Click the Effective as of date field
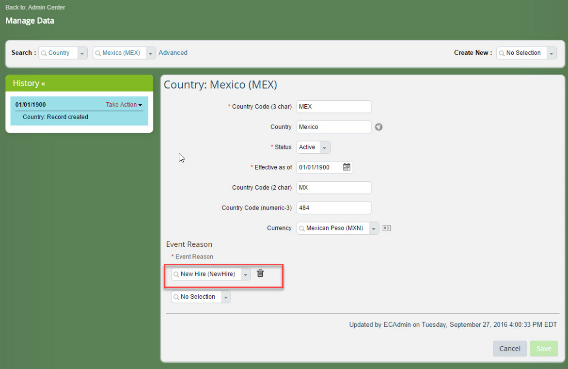Screen dimensions: 568x369 tap(325, 167)
